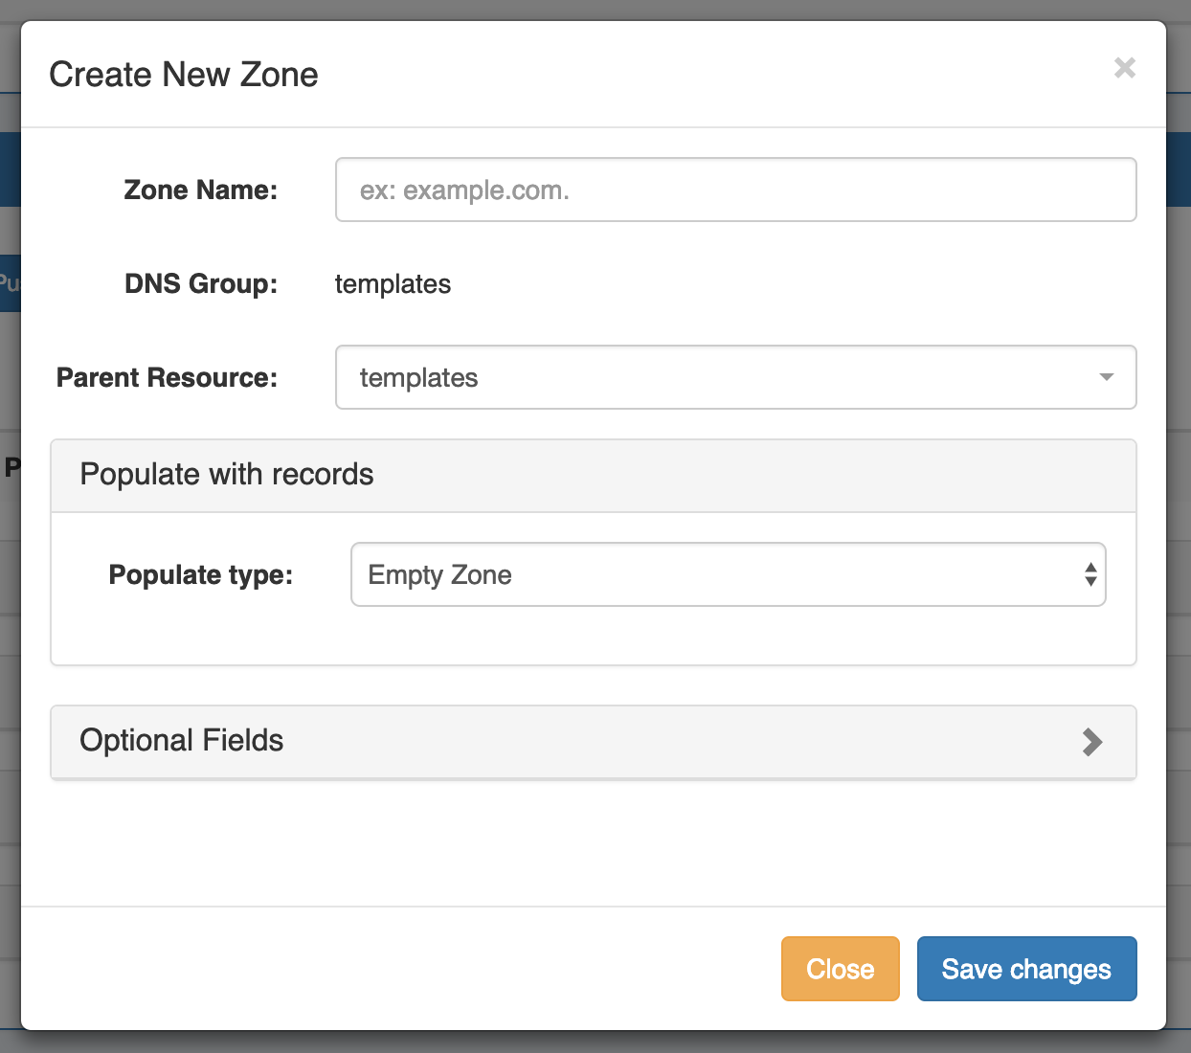Click the Zone Name label

pyautogui.click(x=200, y=190)
